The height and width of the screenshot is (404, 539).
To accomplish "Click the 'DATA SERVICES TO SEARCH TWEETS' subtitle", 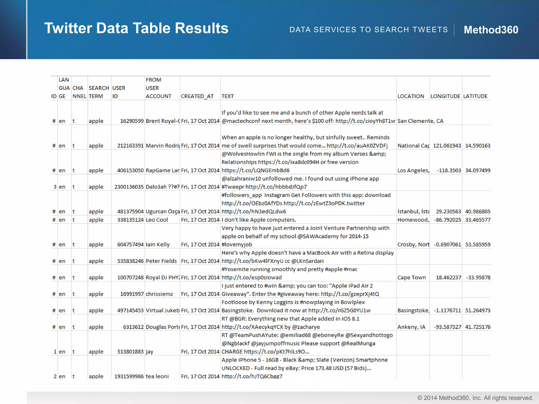I will (368, 30).
